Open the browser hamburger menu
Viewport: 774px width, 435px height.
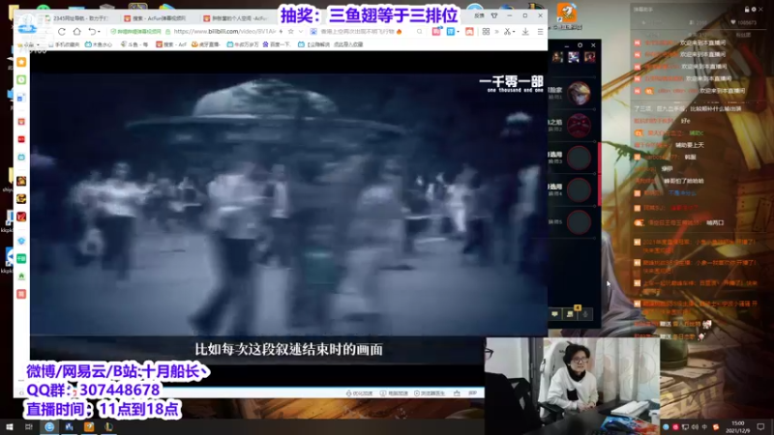[540, 32]
